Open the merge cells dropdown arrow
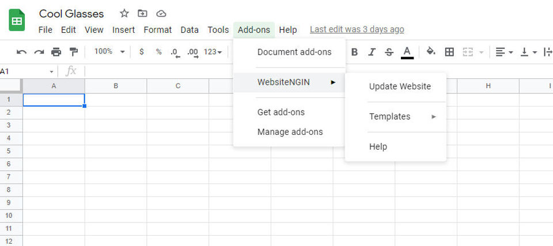553x246 pixels. 481,52
